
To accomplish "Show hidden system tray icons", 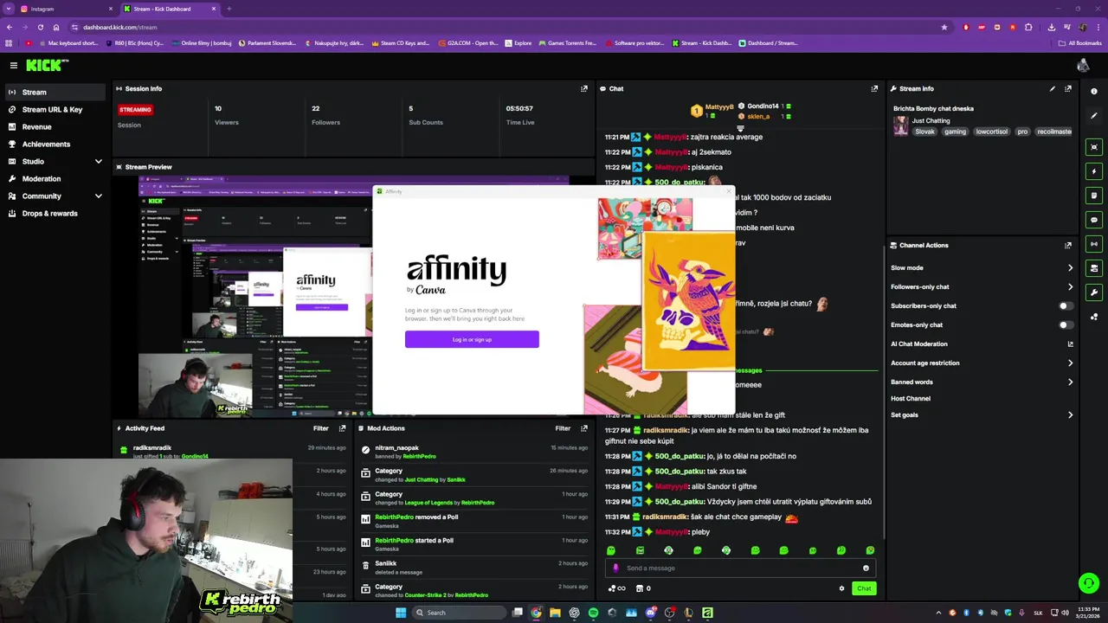I will pos(938,613).
